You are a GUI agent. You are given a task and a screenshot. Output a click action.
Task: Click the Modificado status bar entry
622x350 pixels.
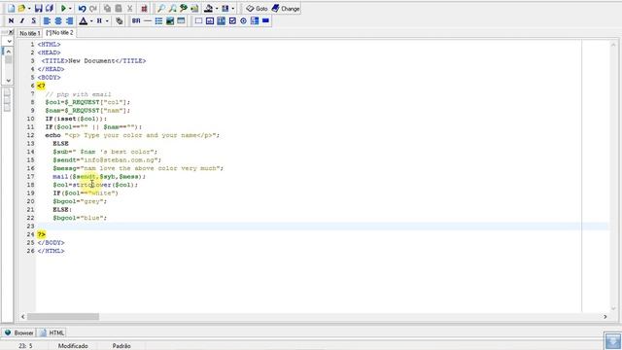click(73, 346)
